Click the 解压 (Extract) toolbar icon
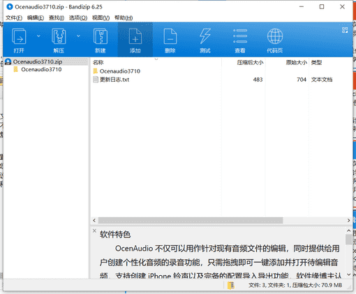The image size is (356, 294). click(59, 36)
